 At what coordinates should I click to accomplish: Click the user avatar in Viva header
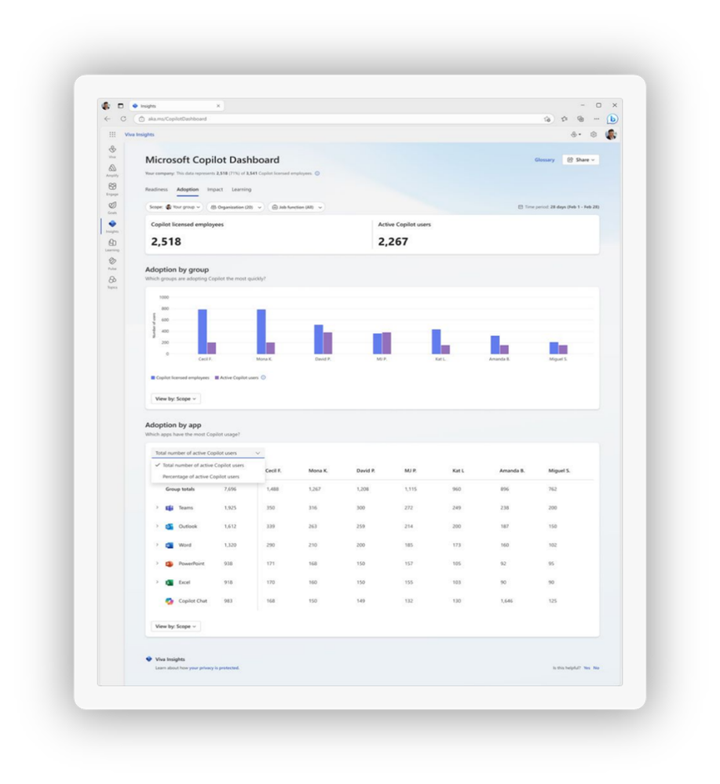pos(611,134)
